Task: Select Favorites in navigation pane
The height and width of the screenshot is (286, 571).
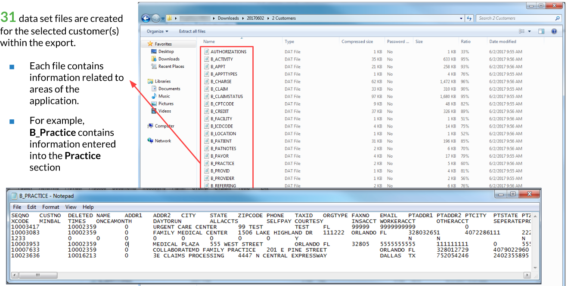Action: click(163, 44)
